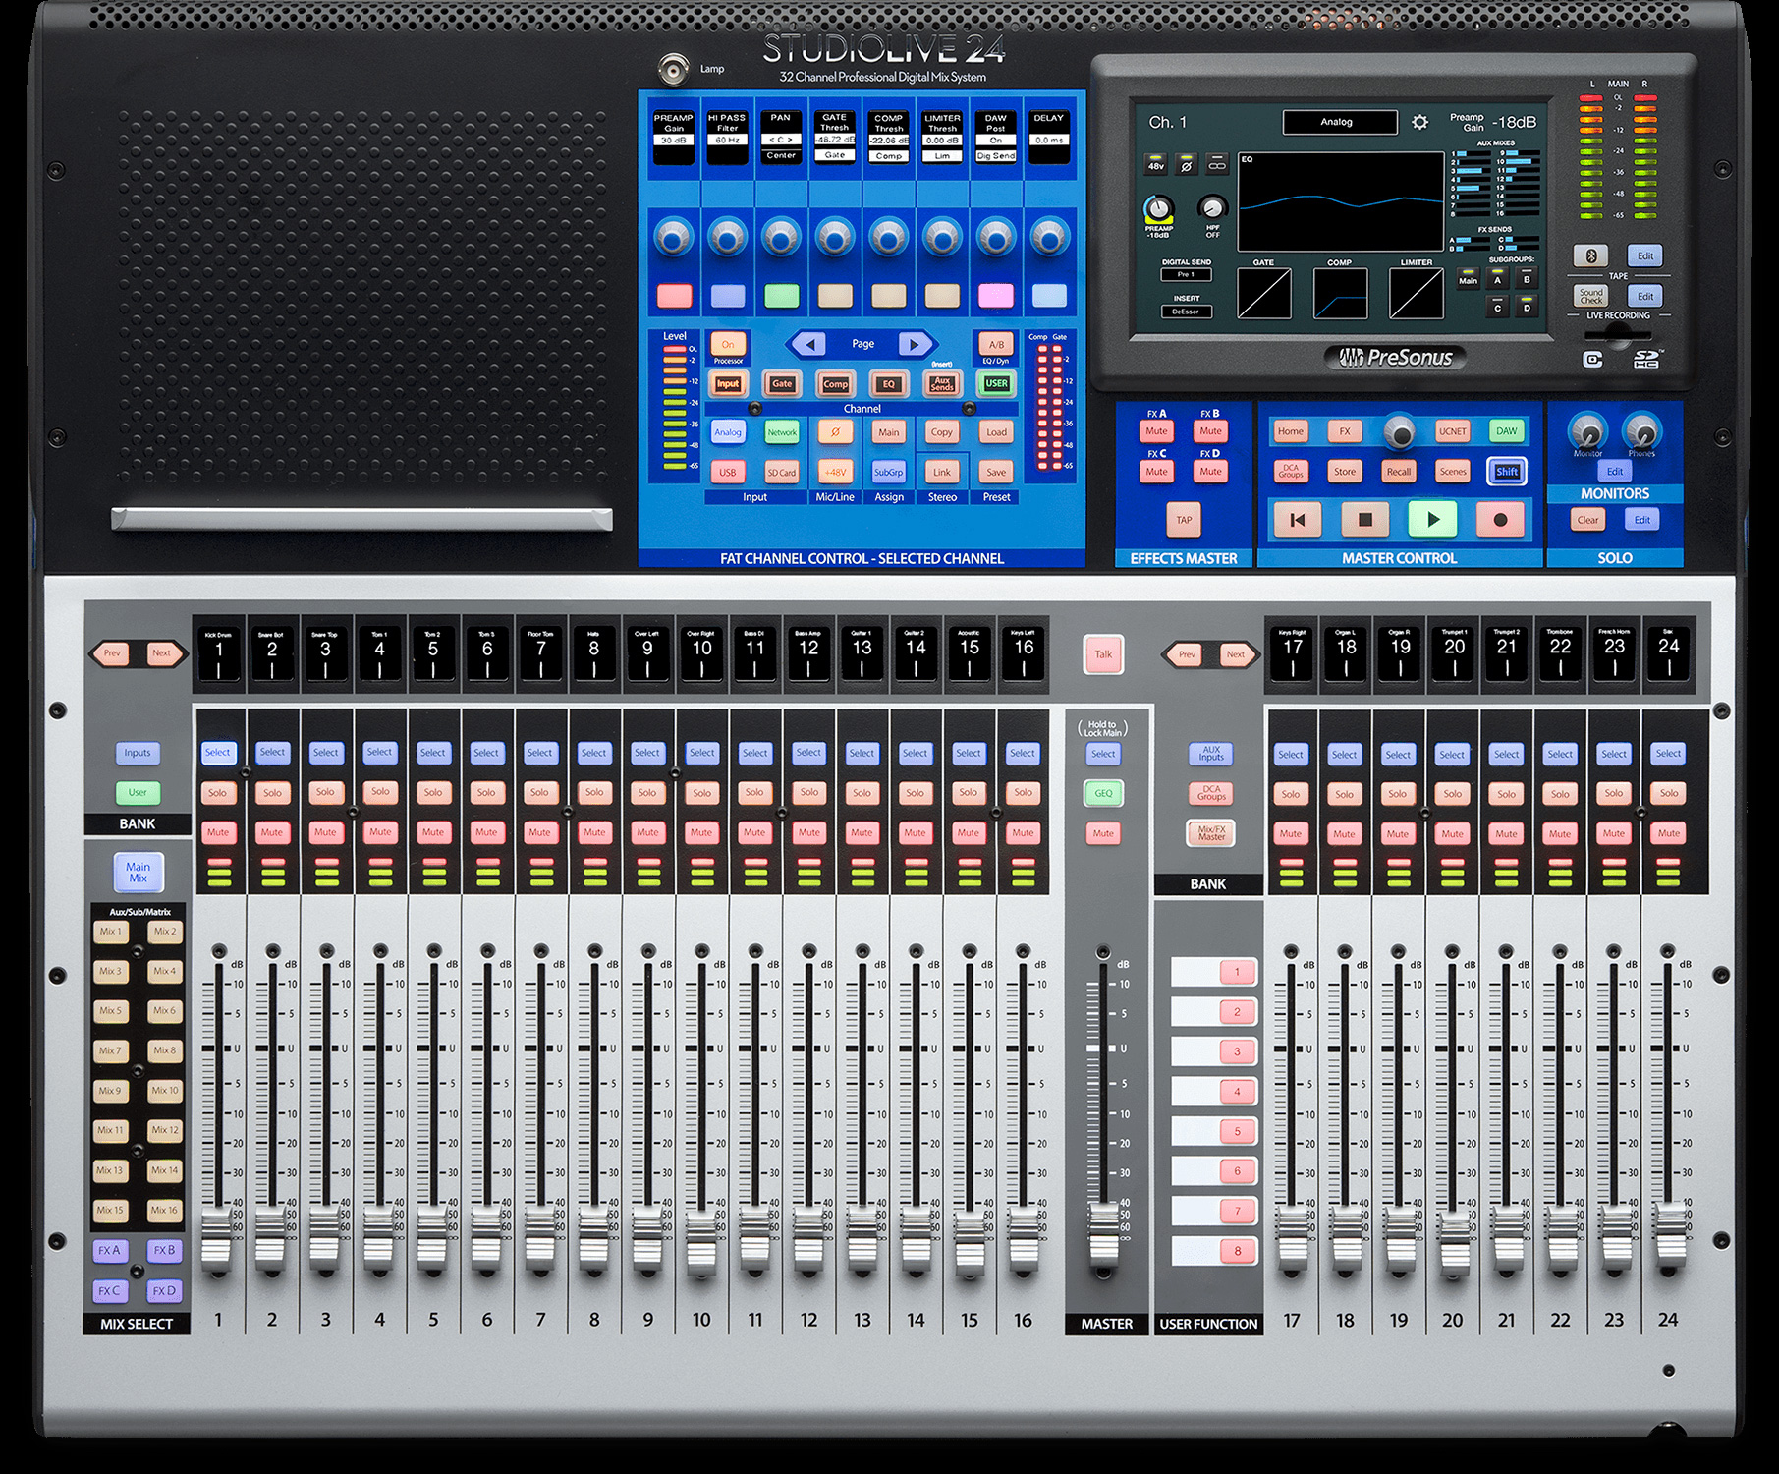Open the Home screen in Master Control

click(x=1290, y=430)
